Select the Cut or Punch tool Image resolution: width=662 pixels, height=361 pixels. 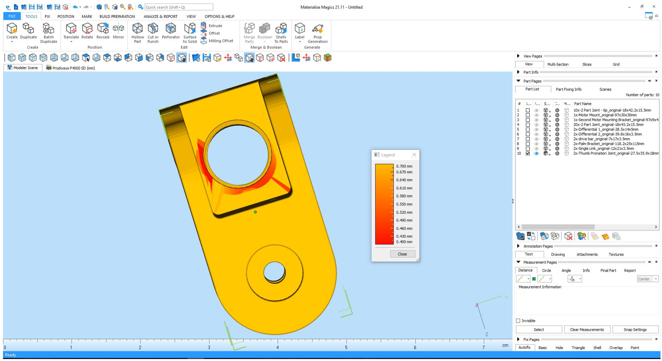tap(153, 29)
